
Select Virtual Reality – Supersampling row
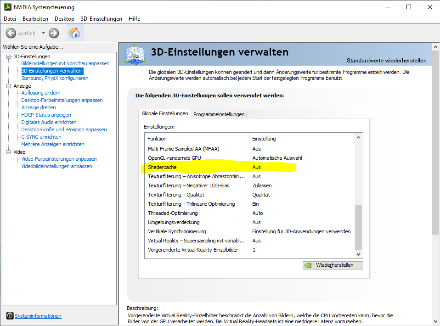(249, 241)
